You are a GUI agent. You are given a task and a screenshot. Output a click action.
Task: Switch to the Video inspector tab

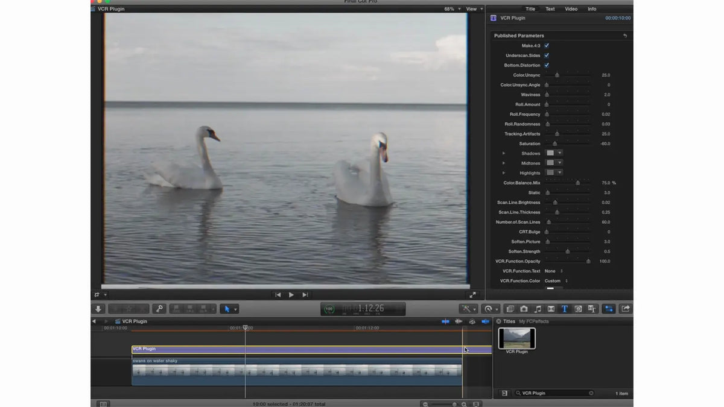click(x=571, y=9)
